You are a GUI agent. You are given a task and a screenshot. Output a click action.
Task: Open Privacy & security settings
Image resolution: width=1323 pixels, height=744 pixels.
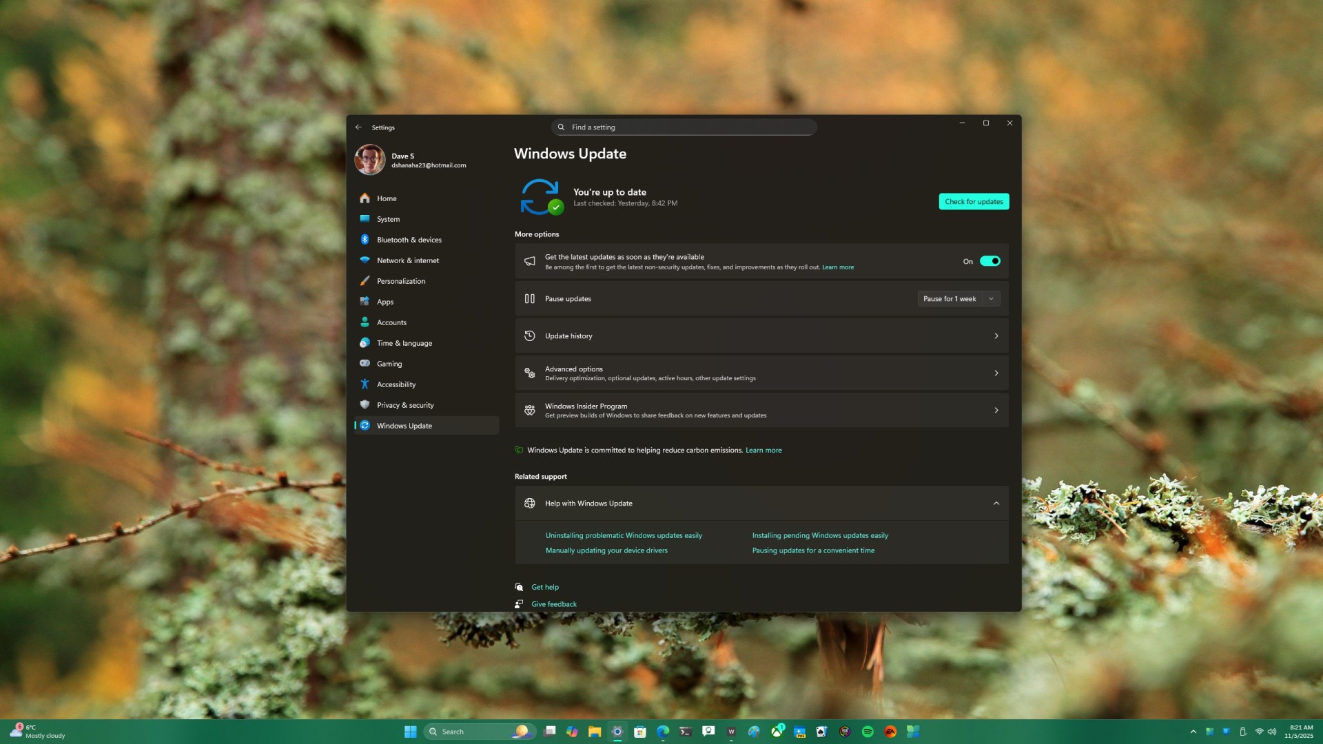[x=427, y=405]
